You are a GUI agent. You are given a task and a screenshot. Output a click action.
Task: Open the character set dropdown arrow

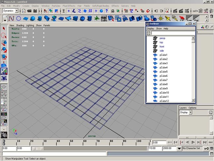click(x=179, y=148)
